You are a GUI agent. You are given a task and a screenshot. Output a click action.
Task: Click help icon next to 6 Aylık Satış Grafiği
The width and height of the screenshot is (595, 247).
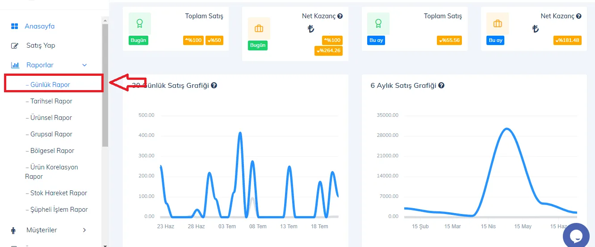click(x=441, y=85)
